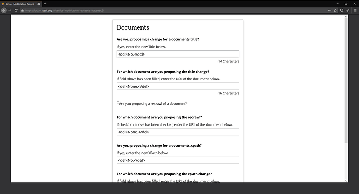The width and height of the screenshot is (359, 194).
Task: Click the new Title input field
Action: point(177,54)
